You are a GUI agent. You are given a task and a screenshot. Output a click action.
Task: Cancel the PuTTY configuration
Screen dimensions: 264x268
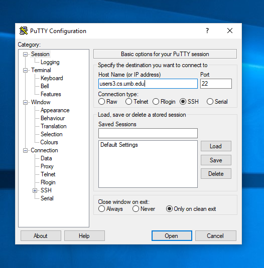pos(216,236)
